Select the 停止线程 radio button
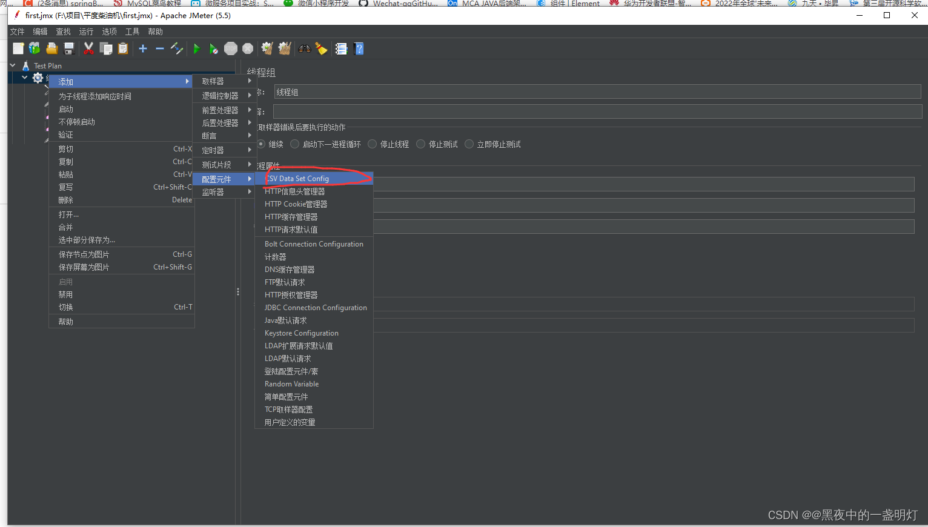The height and width of the screenshot is (527, 928). [373, 144]
